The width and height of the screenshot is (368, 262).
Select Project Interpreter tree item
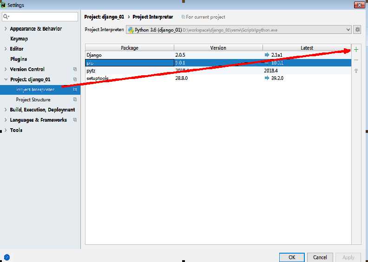click(40, 90)
